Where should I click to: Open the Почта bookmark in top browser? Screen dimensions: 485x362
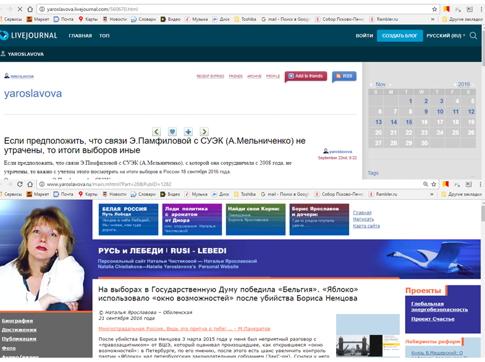[x=64, y=19]
